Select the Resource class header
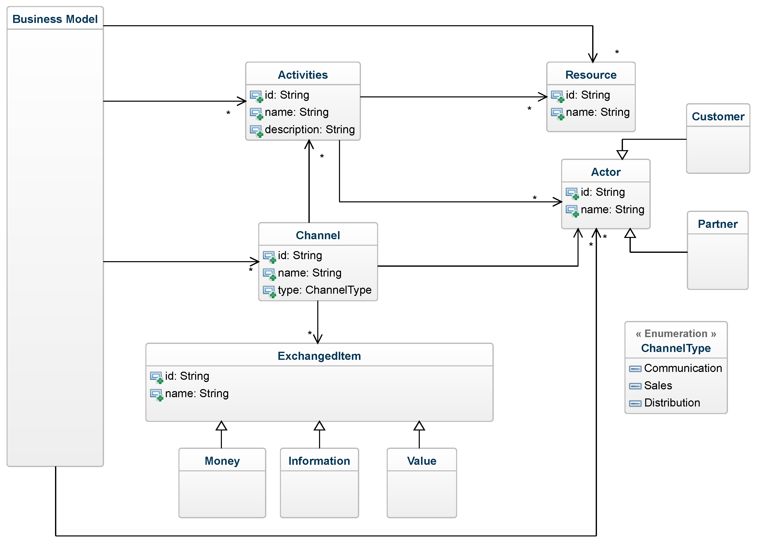The image size is (758, 543). tap(591, 74)
